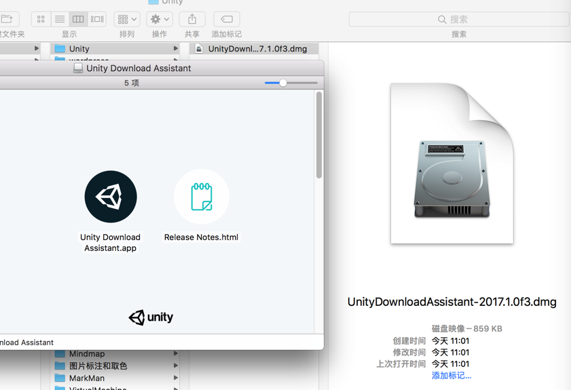Click the new folder toolbar icon
This screenshot has width=571, height=390.
(7, 19)
